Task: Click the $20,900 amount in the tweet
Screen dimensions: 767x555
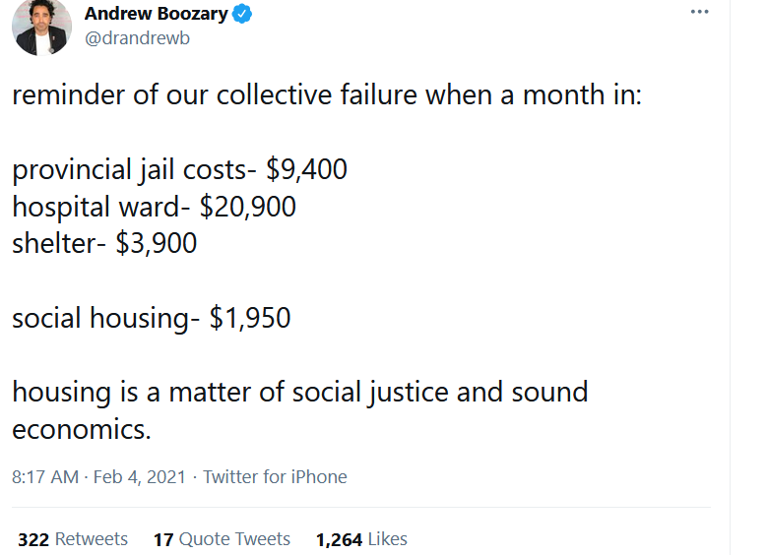Action: pos(247,207)
